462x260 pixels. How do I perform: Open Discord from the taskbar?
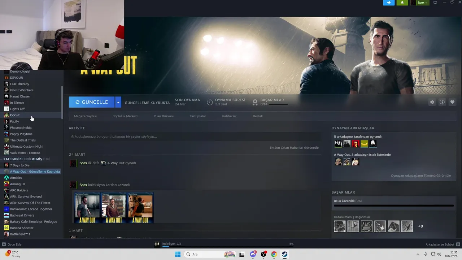(x=253, y=254)
